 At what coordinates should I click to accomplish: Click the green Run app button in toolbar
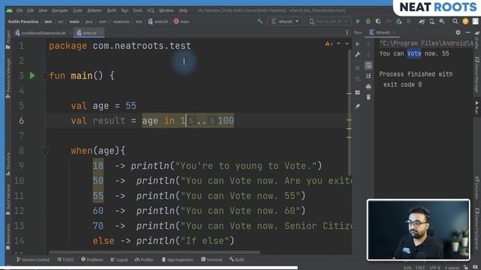(x=358, y=22)
